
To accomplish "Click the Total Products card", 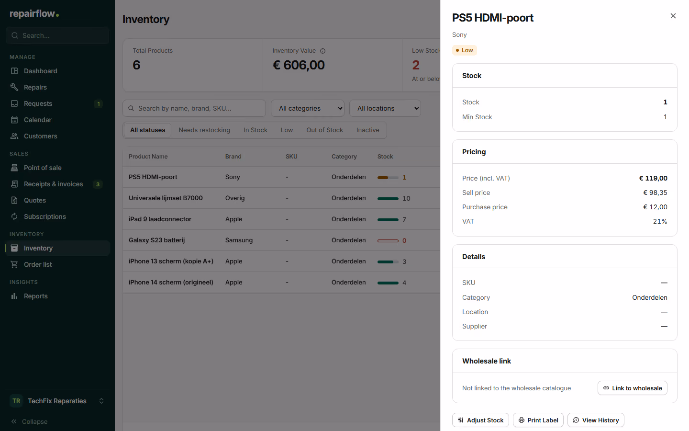I will [193, 65].
